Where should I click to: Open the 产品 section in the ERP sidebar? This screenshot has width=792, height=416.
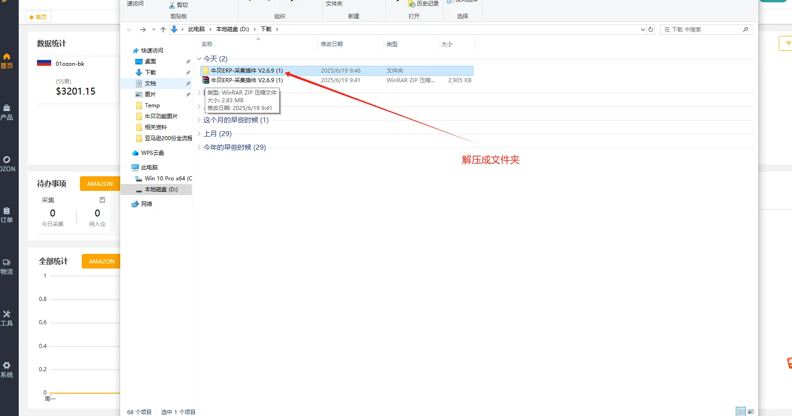click(6, 112)
